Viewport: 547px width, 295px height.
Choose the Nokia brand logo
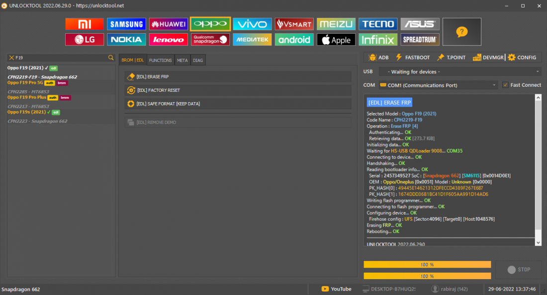[x=126, y=39]
